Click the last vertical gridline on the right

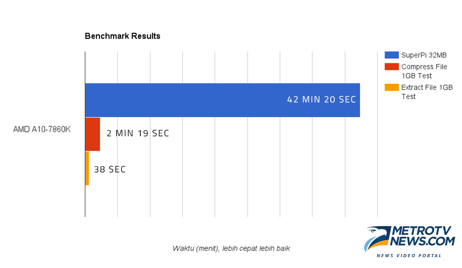pyautogui.click(x=378, y=134)
